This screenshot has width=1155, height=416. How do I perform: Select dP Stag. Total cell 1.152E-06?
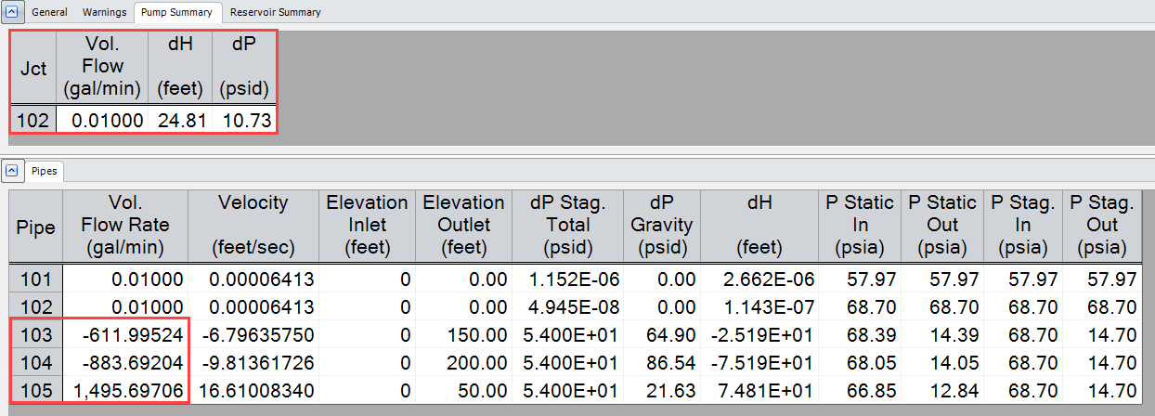pyautogui.click(x=568, y=279)
